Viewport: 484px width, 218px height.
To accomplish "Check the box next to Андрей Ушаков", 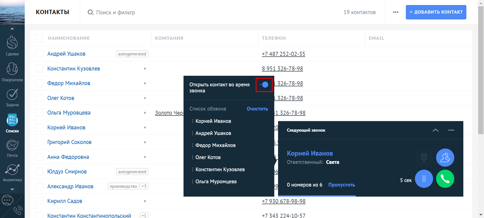I will (39, 54).
